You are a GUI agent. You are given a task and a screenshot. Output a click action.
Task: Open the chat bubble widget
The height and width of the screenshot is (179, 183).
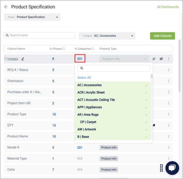click(172, 168)
